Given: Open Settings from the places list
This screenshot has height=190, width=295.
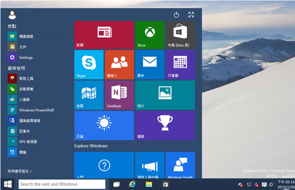Looking at the screenshot, I should click(25, 58).
